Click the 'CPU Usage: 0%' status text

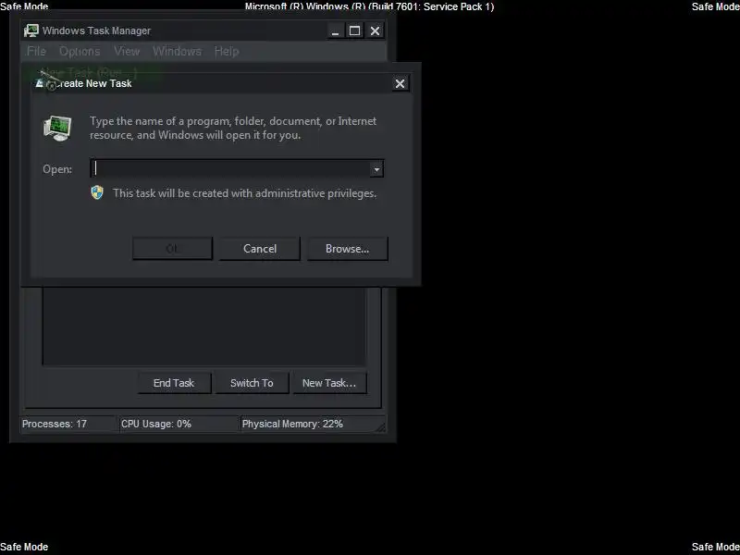[156, 424]
